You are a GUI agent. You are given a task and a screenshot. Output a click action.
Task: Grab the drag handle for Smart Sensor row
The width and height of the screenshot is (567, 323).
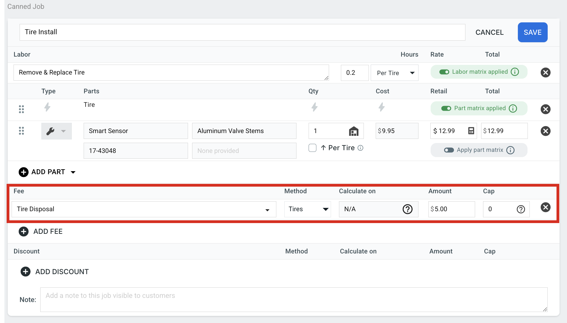pyautogui.click(x=21, y=131)
